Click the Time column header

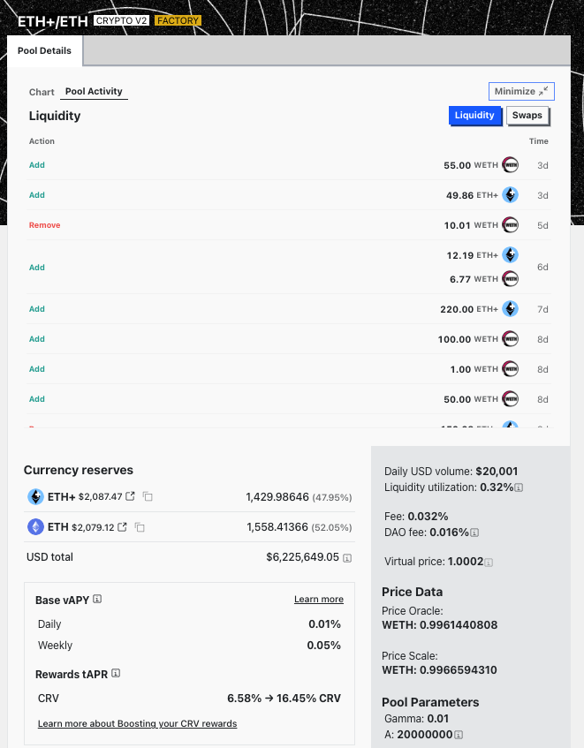point(538,141)
